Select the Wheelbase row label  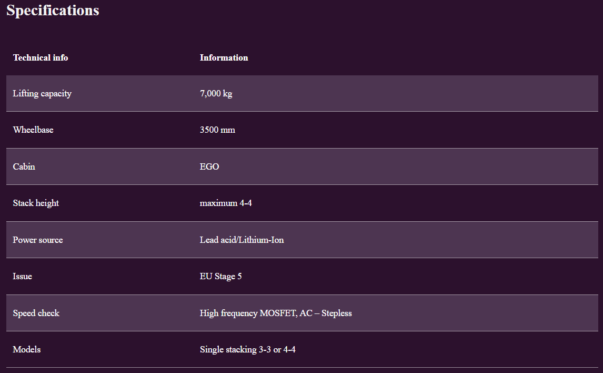coord(33,130)
